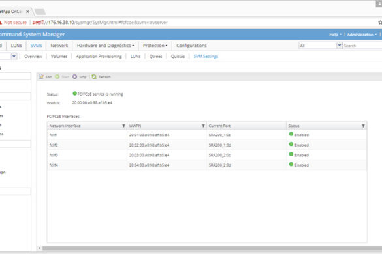The width and height of the screenshot is (382, 254).
Task: Click the green status dot for fclif4
Action: pyautogui.click(x=291, y=164)
